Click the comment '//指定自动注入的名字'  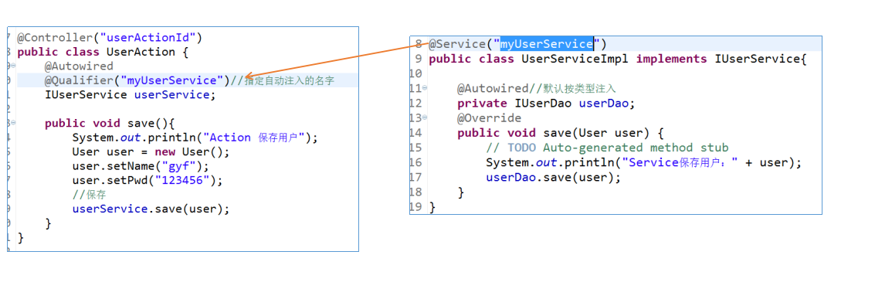(283, 80)
